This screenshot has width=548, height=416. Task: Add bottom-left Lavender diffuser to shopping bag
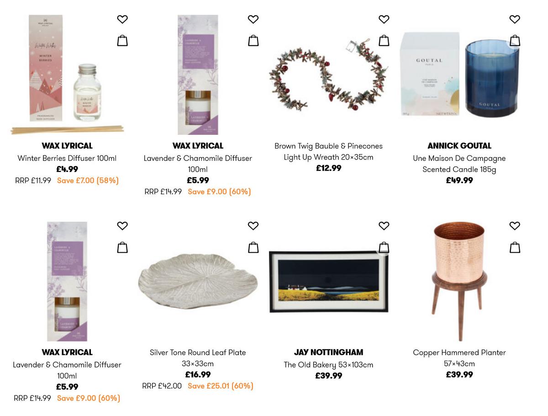pyautogui.click(x=122, y=247)
